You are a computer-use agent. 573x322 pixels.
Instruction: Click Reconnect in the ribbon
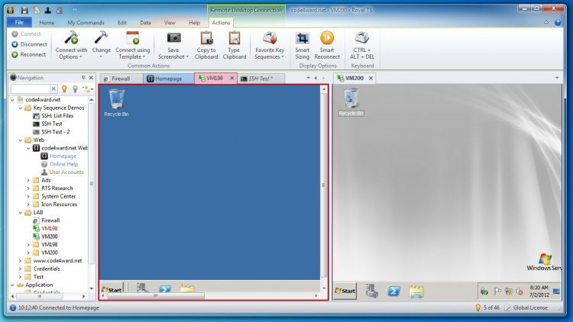coord(29,54)
